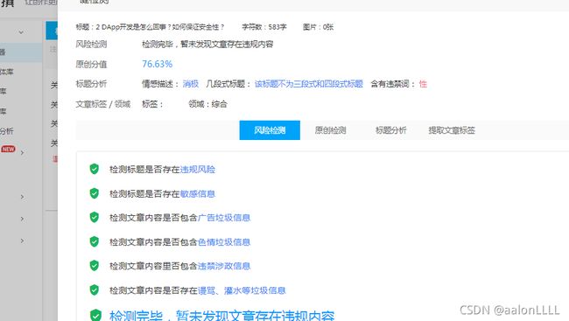This screenshot has height=321, width=569.
Task: Click the green shield beside 违禁涉政信息 check
Action: coord(95,266)
